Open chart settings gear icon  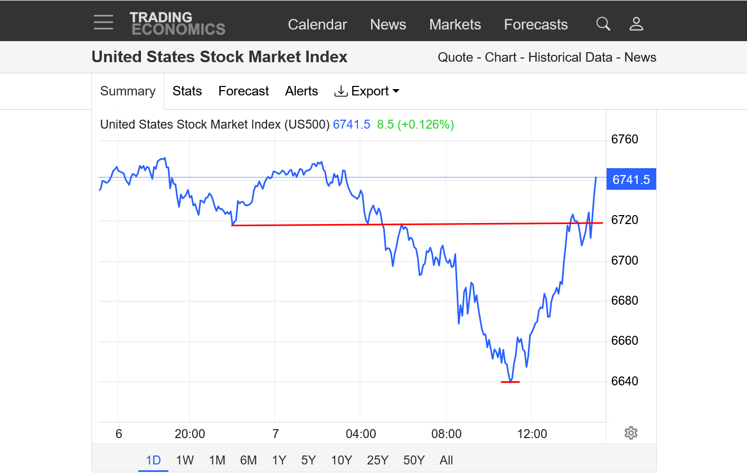(x=631, y=433)
